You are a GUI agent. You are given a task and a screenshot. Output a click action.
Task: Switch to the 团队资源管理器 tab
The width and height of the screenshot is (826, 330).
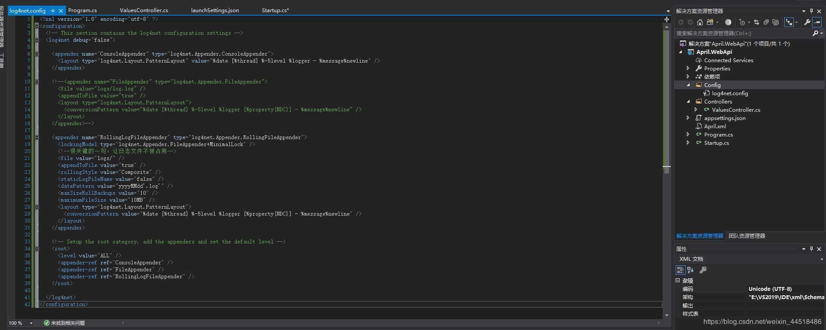coord(747,236)
